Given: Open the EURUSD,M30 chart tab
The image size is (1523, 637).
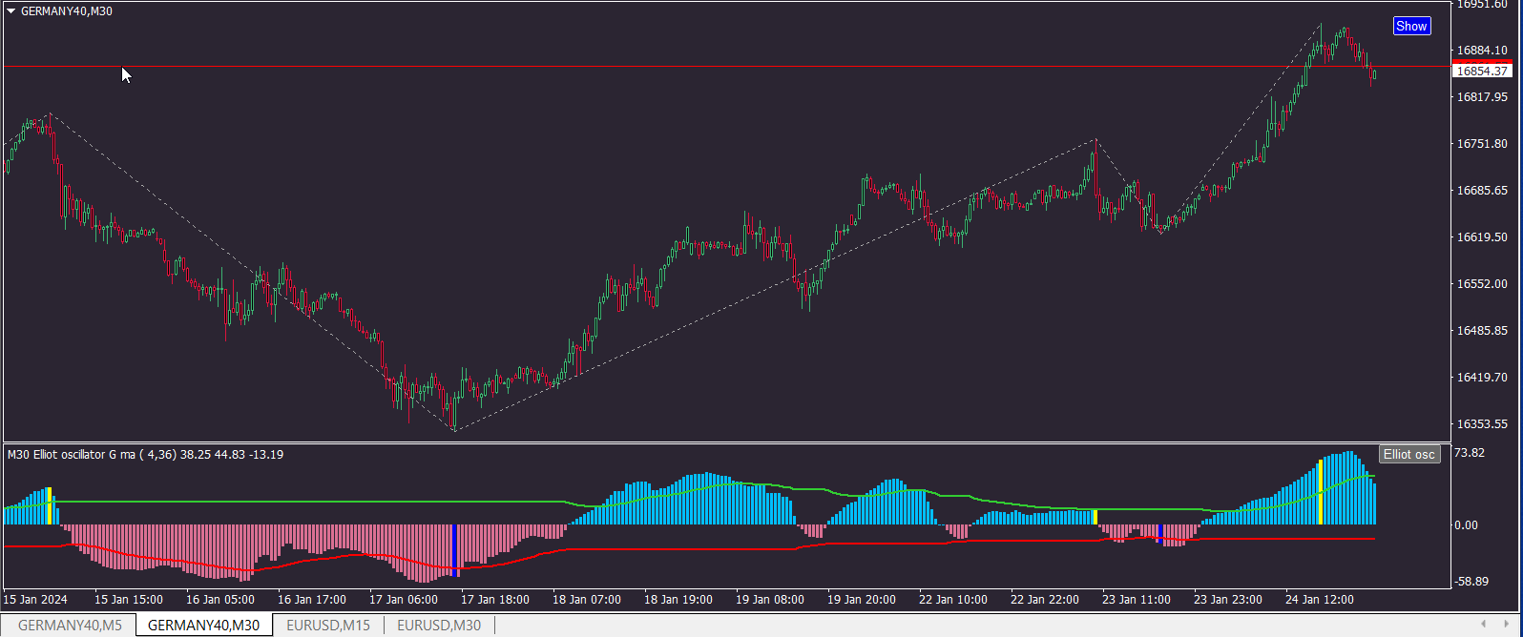Looking at the screenshot, I should coord(439,626).
